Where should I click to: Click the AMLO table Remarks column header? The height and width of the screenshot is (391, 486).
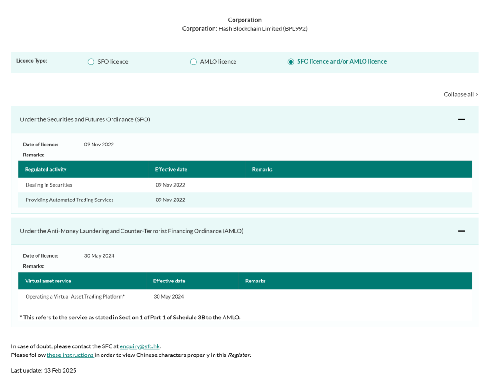(255, 281)
